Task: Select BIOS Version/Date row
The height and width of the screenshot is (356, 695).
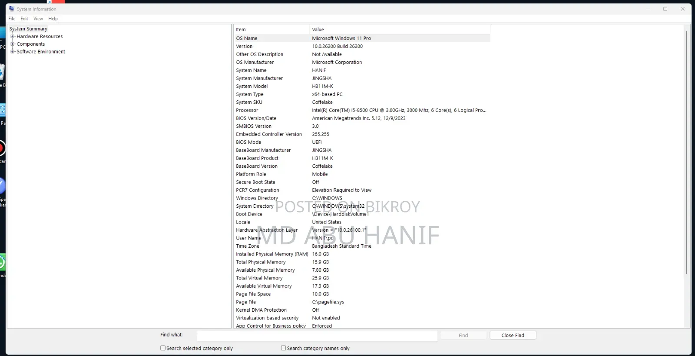Action: pyautogui.click(x=362, y=118)
